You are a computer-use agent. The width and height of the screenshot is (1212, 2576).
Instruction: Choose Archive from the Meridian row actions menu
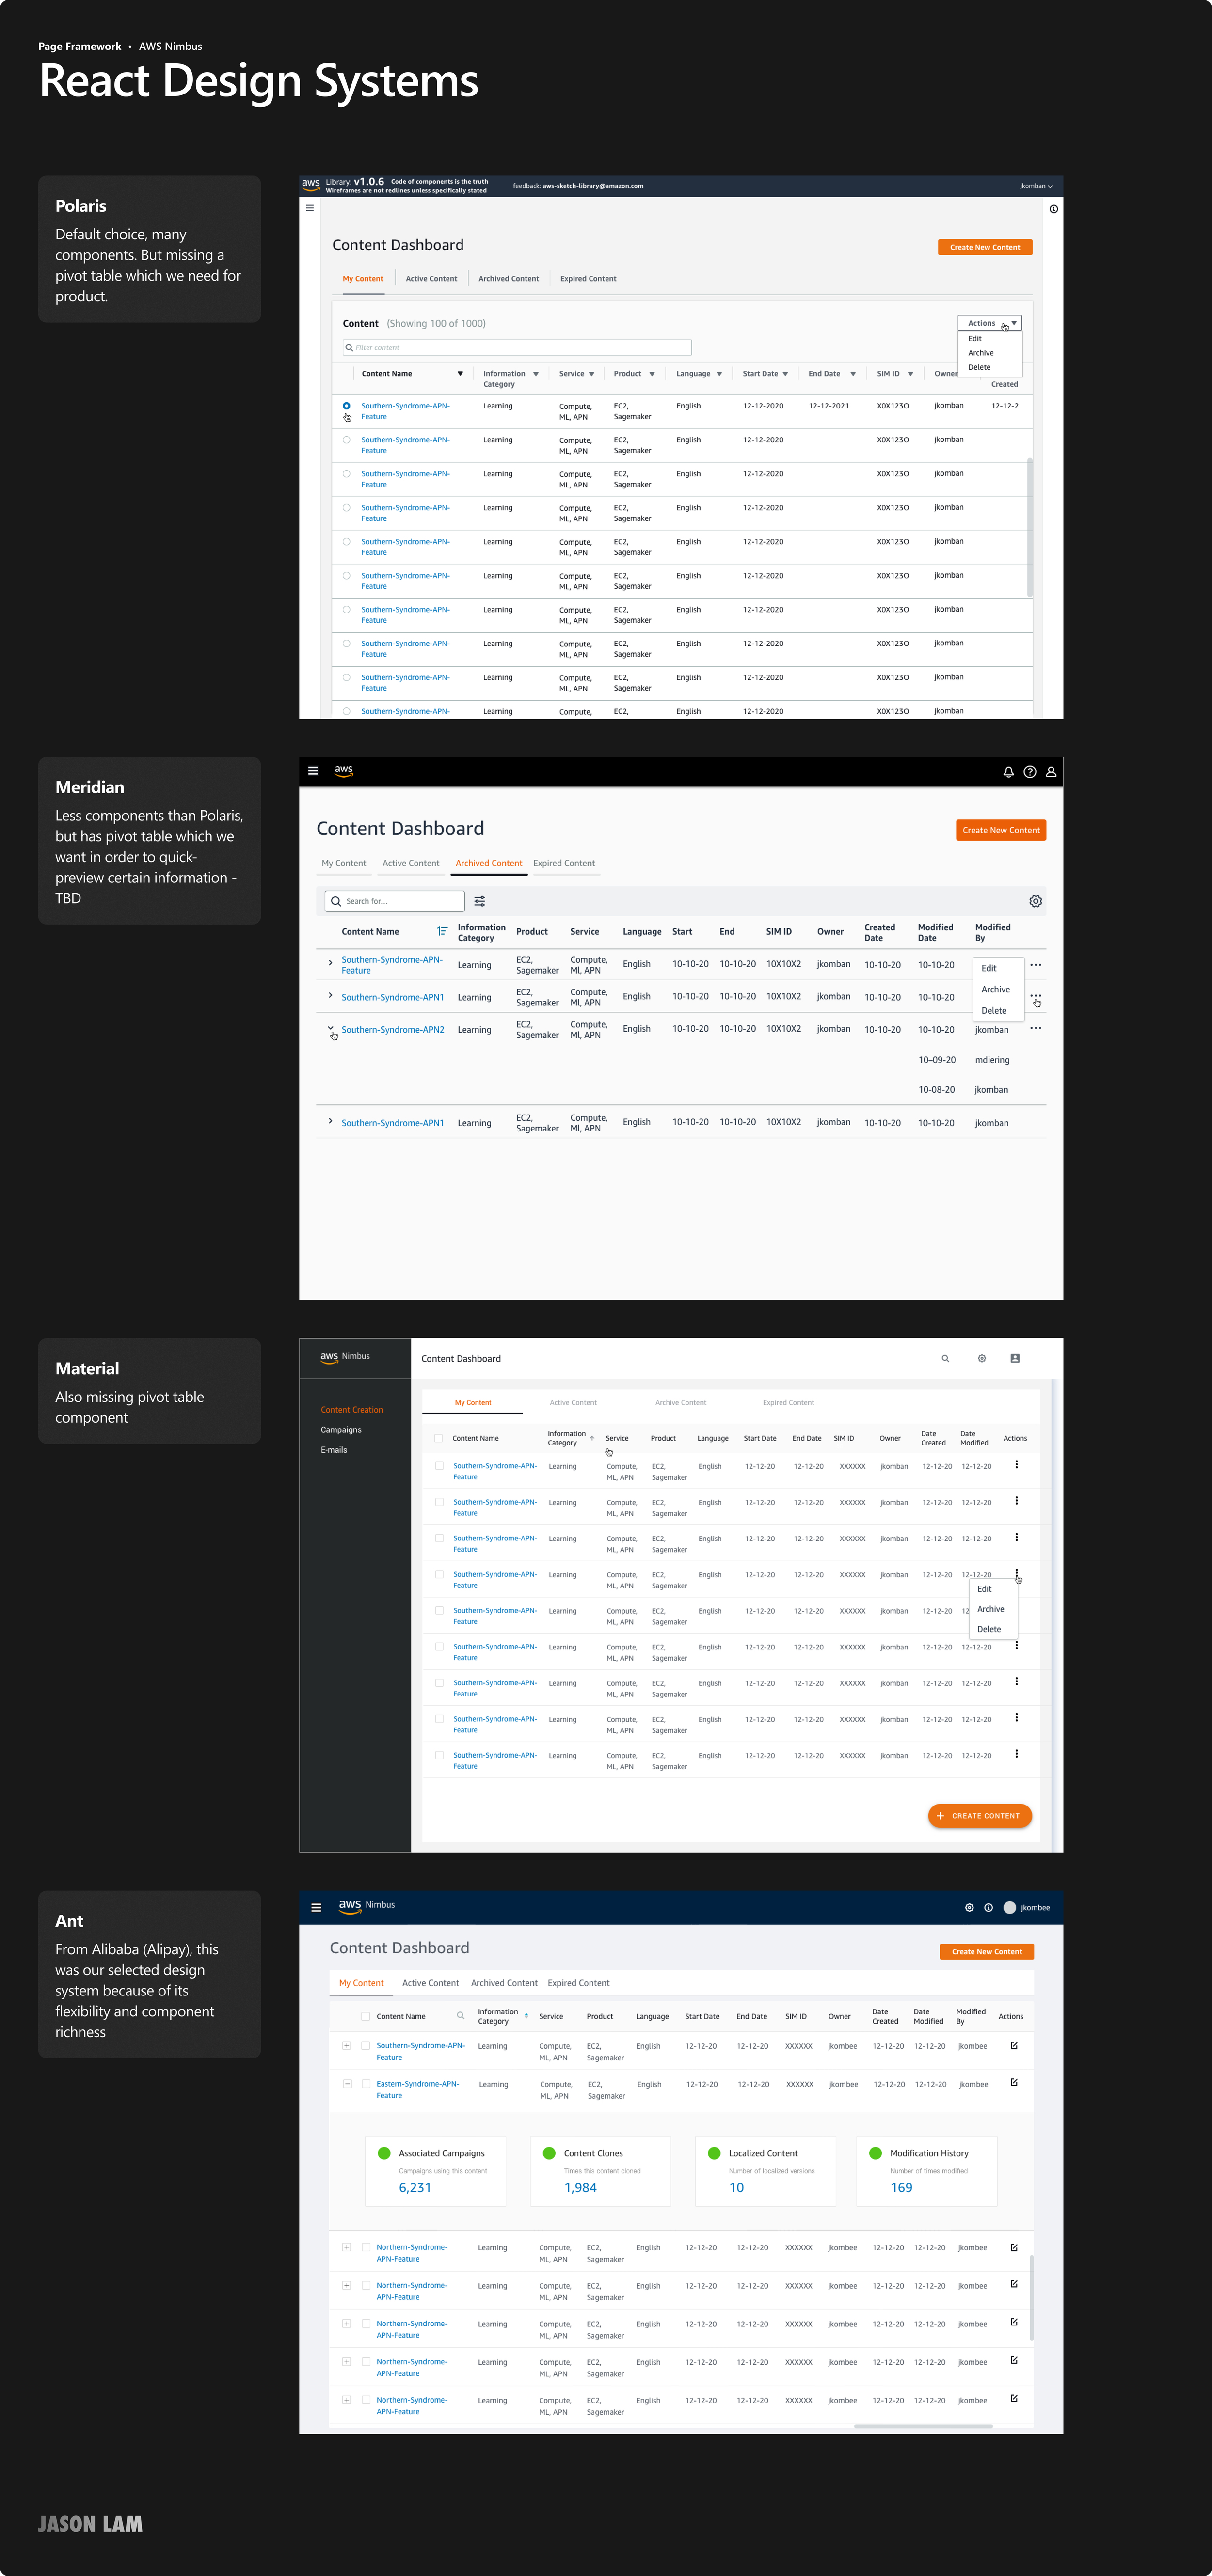point(995,989)
